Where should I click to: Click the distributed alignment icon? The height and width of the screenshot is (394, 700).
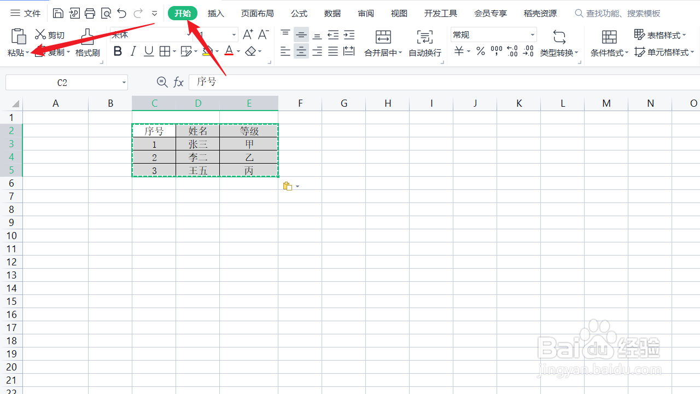click(x=349, y=51)
